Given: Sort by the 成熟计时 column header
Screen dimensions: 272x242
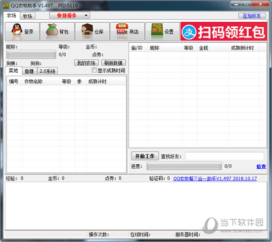Looking at the screenshot, I should click(x=106, y=82).
